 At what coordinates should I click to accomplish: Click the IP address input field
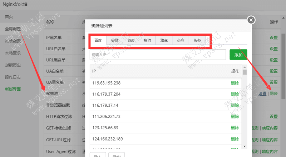click(x=158, y=55)
